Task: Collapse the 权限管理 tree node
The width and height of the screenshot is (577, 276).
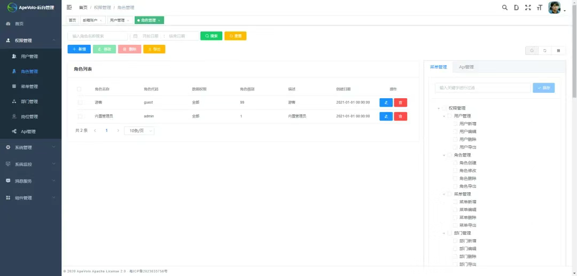Action: point(438,108)
